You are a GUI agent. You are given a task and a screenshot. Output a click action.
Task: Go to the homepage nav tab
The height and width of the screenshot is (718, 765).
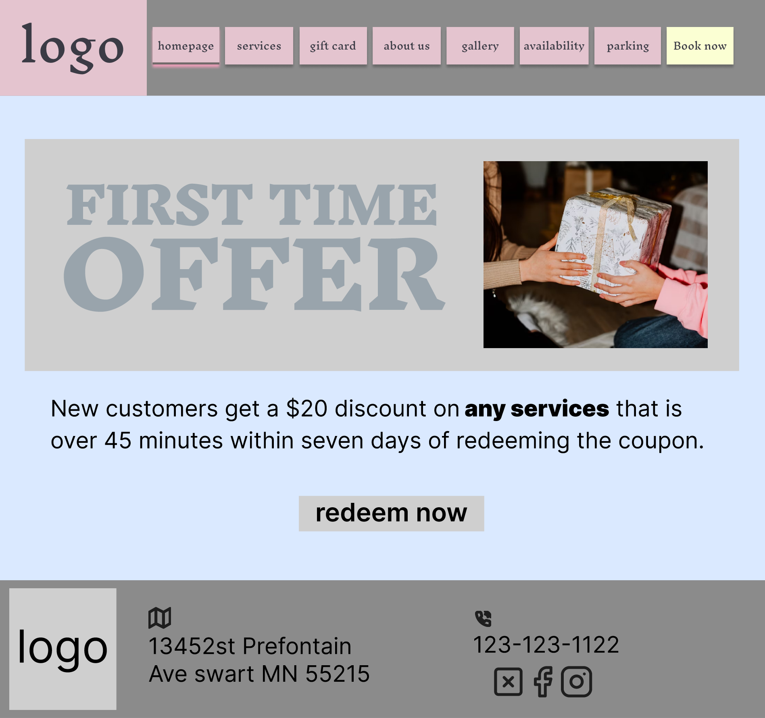click(x=186, y=46)
